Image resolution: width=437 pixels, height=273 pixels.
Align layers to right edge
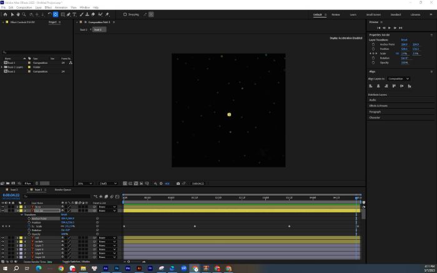tap(386, 86)
